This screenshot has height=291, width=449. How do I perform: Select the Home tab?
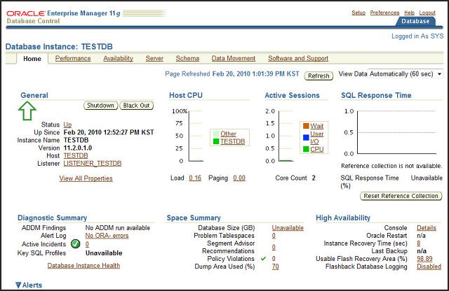point(32,59)
